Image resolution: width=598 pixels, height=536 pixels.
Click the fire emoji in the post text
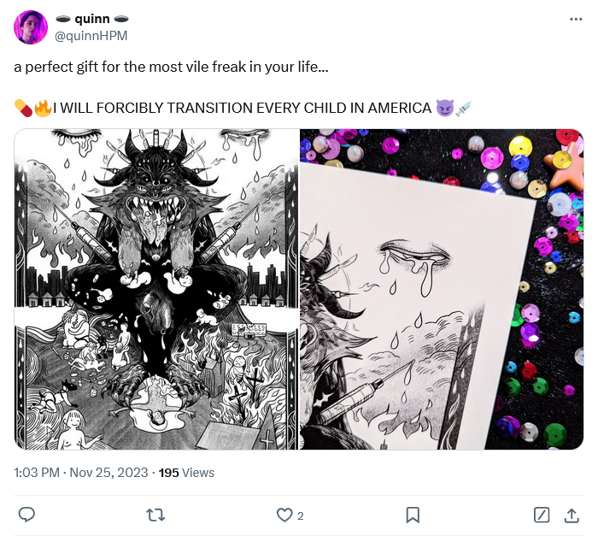point(43,108)
